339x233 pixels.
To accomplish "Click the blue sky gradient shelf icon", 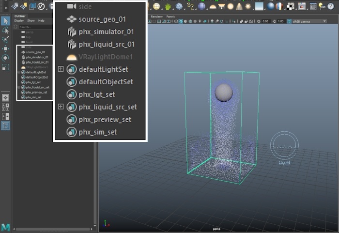I will point(259,6).
